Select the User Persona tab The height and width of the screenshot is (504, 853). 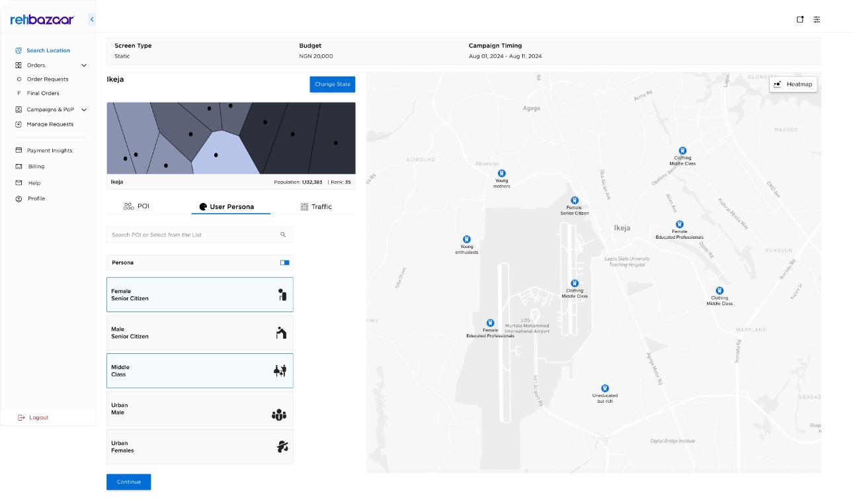pos(231,207)
